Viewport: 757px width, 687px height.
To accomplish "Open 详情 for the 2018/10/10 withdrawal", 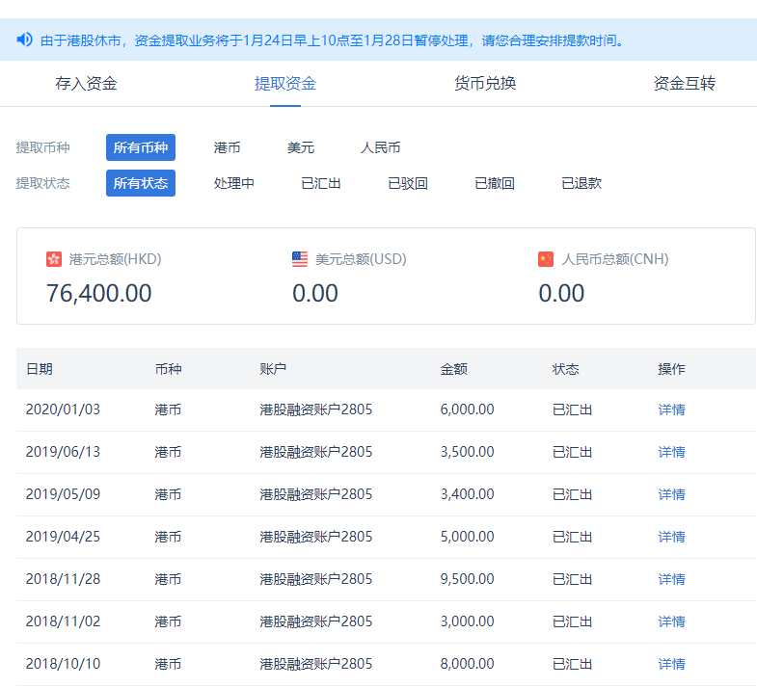I will 671,664.
